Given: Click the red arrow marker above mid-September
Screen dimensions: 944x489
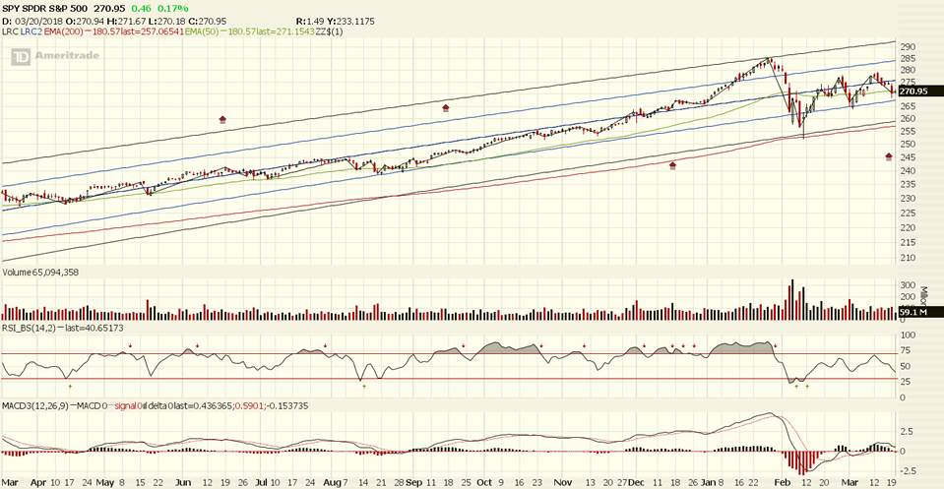Looking at the screenshot, I should (x=446, y=106).
